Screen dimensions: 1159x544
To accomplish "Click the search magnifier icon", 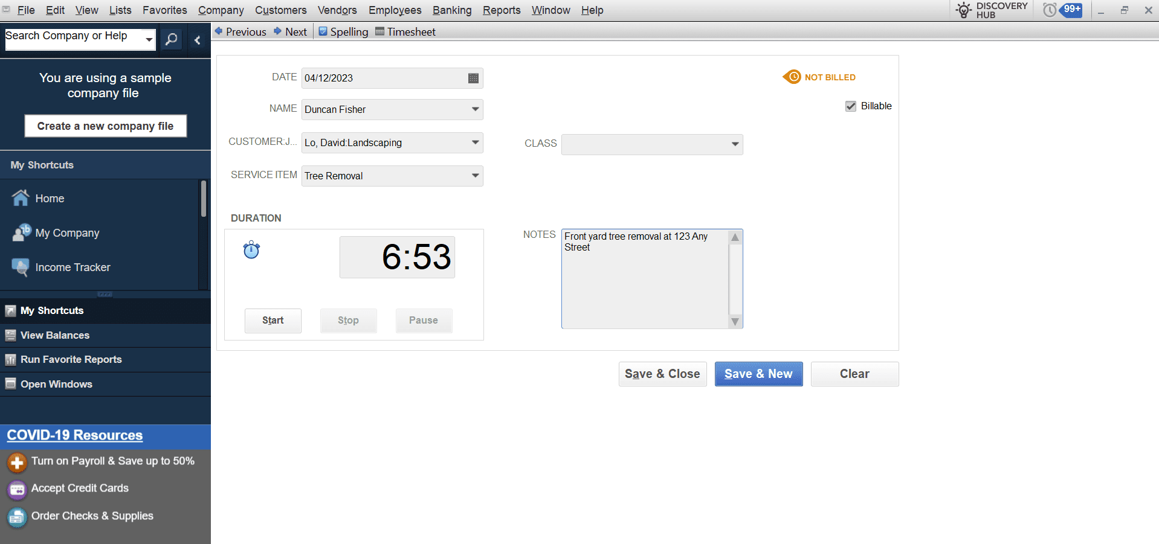I will tap(172, 40).
